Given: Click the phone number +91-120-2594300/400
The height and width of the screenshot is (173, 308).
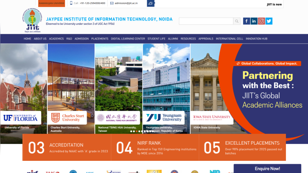Looking at the screenshot, I should pyautogui.click(x=93, y=3).
